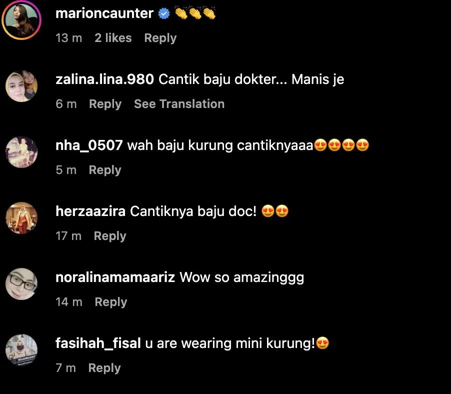Open marioncaunter's story ring avatar

point(21,20)
